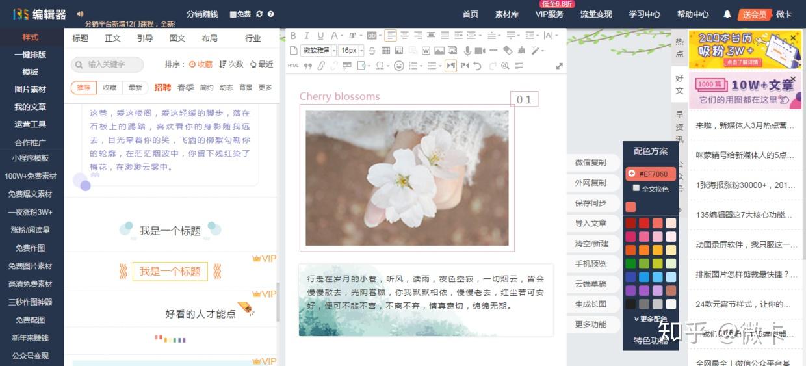Enable 全文换色 checkbox
Image resolution: width=806 pixels, height=366 pixels.
click(x=636, y=188)
